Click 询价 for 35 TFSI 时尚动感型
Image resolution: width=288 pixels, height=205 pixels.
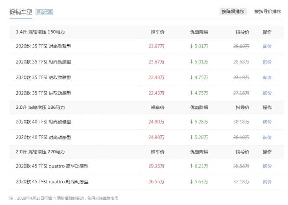coord(267,62)
